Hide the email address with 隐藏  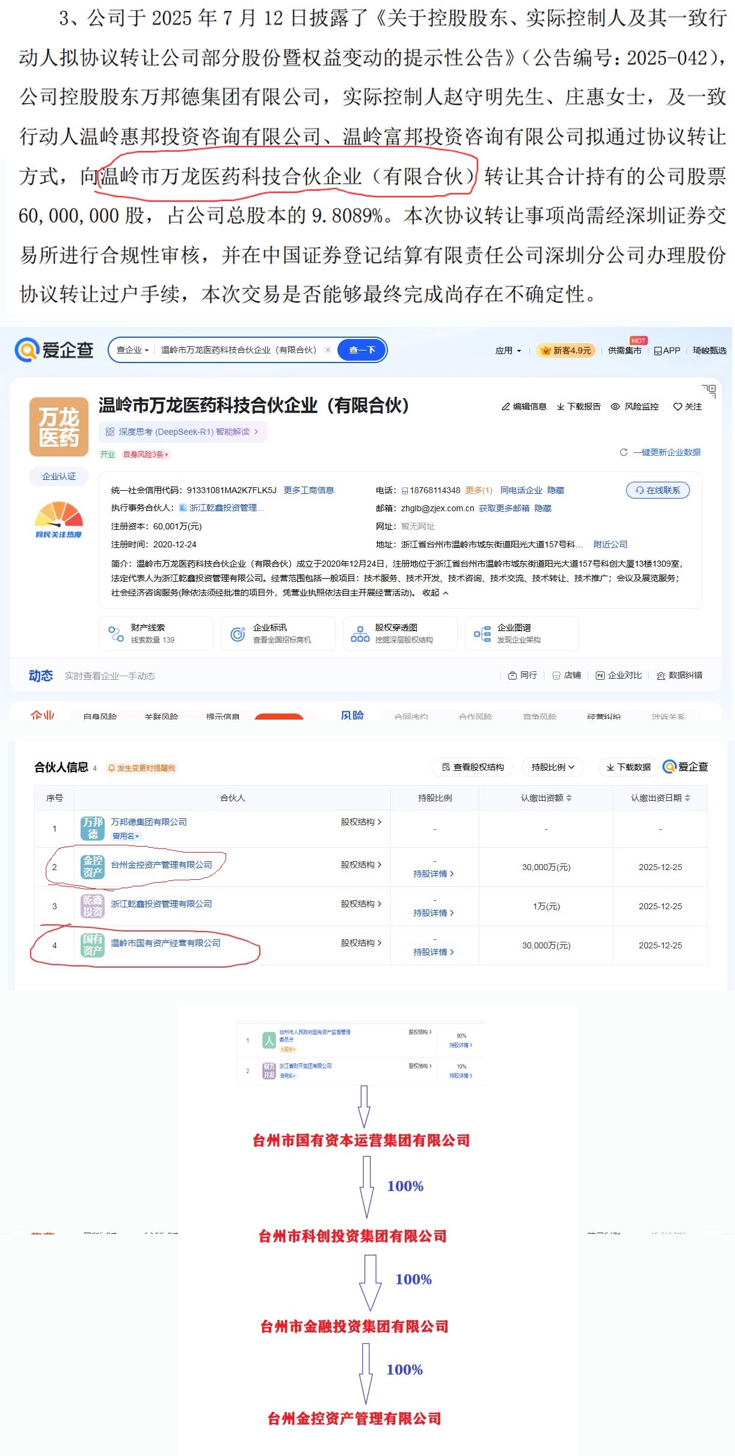(543, 508)
